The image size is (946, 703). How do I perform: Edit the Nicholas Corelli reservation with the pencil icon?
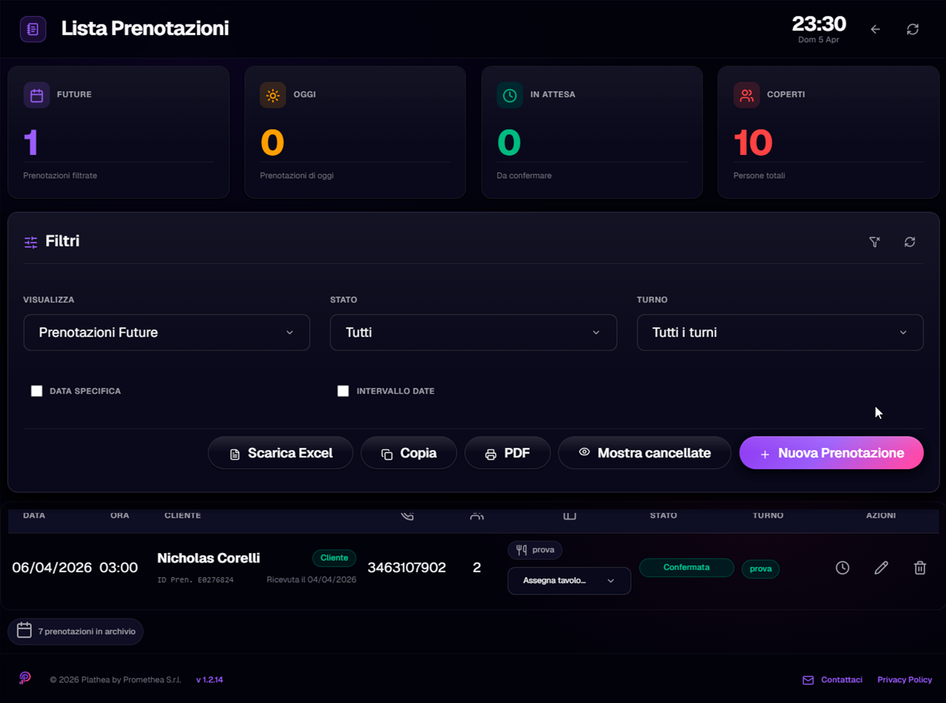coord(881,568)
